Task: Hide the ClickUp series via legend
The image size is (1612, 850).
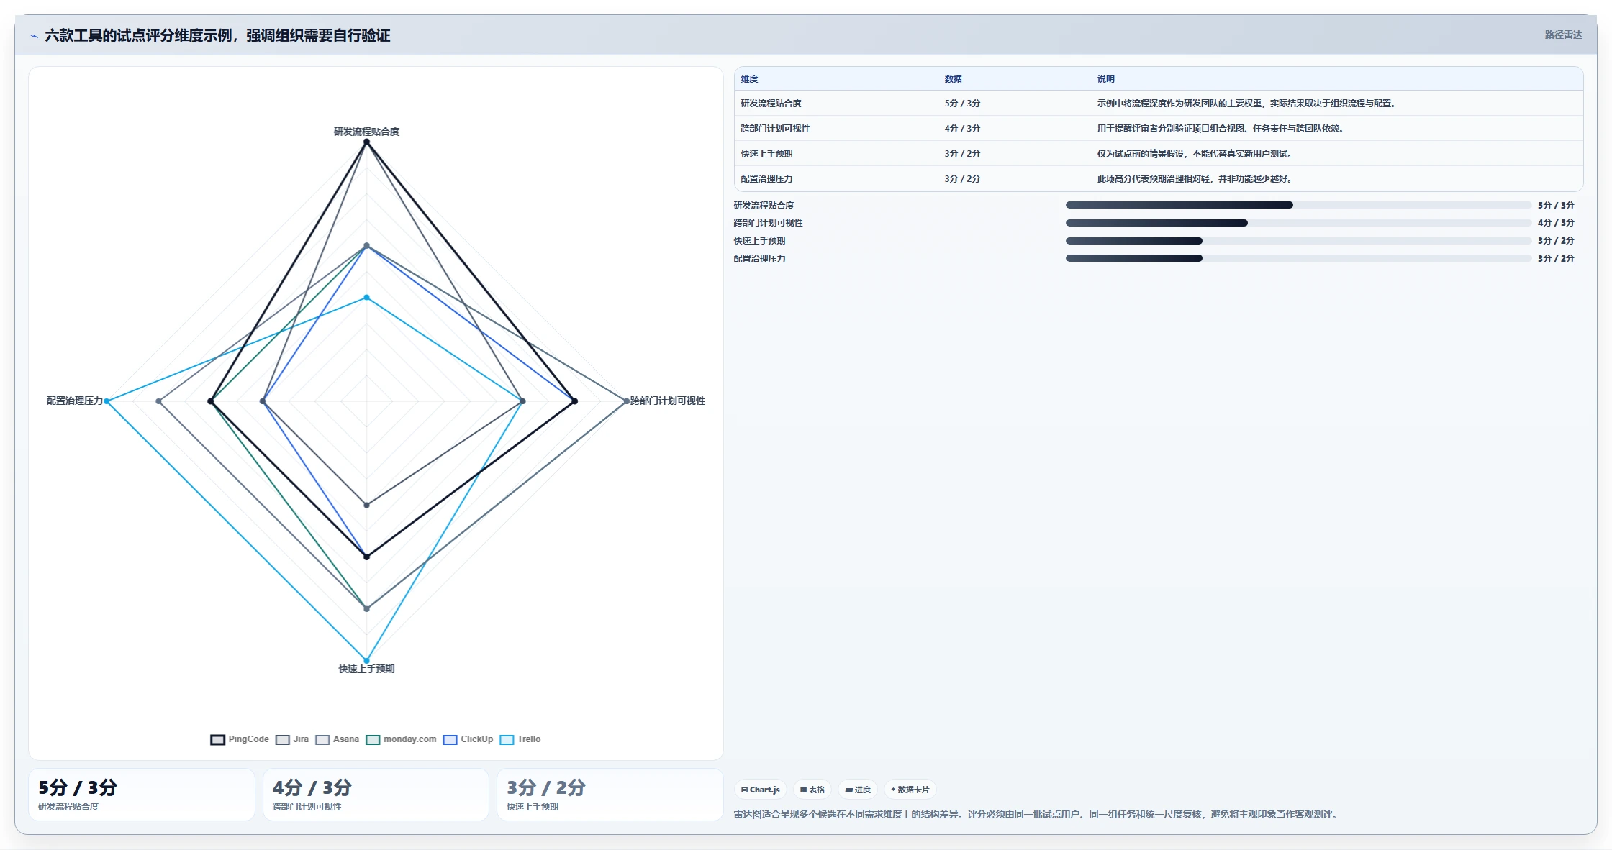Action: [468, 739]
